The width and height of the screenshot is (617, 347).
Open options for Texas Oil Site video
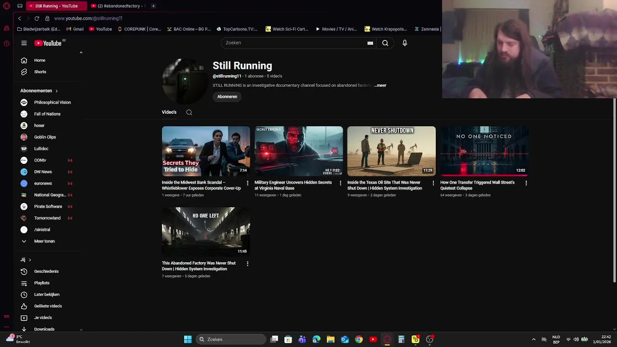click(433, 183)
